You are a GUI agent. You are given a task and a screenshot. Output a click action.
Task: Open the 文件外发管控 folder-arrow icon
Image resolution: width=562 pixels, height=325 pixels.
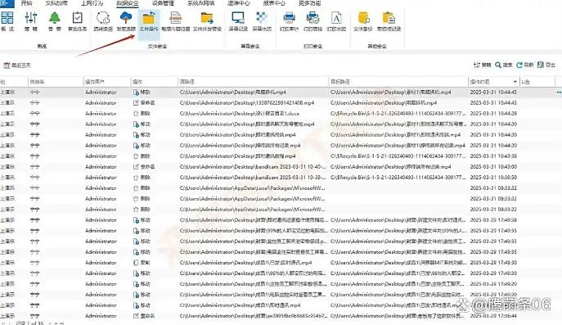tap(207, 18)
